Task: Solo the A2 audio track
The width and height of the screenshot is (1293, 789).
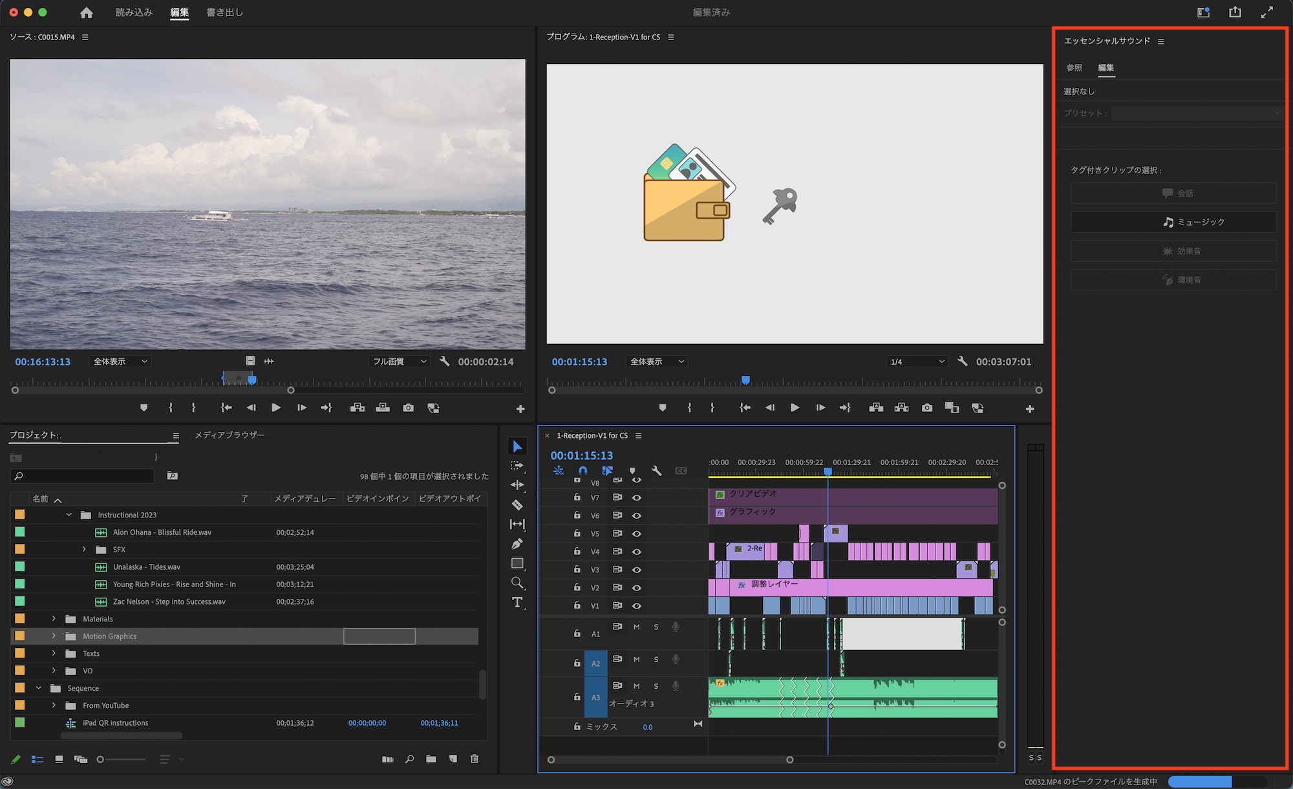Action: point(656,660)
